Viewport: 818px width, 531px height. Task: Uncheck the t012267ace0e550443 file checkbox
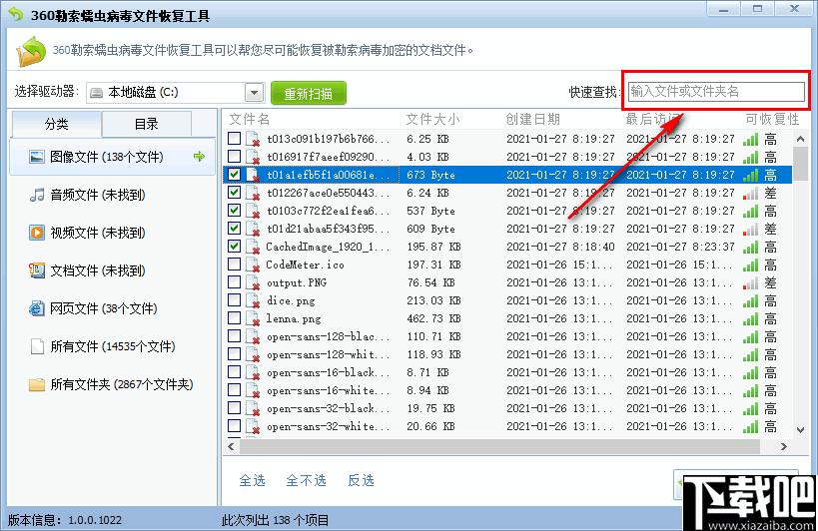click(235, 192)
